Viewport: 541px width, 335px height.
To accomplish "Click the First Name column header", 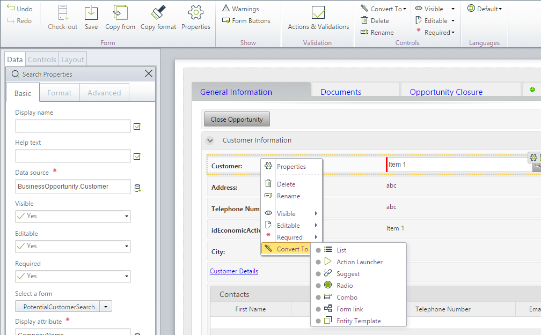I will click(x=251, y=309).
